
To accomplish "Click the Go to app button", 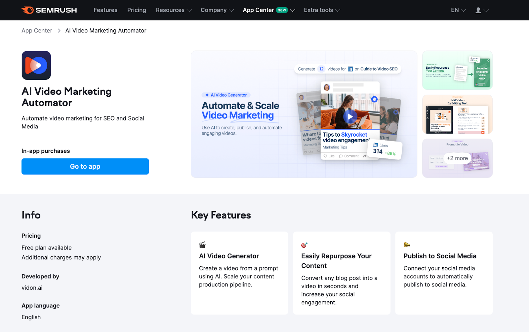I will tap(85, 166).
